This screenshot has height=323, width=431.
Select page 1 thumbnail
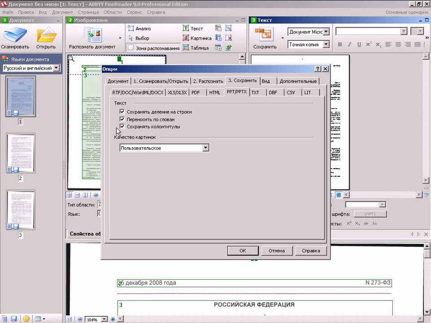(21, 96)
